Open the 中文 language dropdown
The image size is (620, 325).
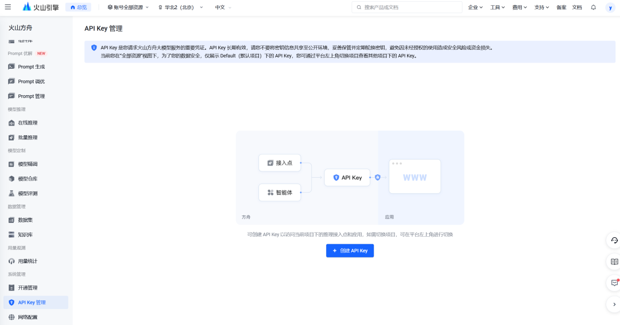pos(223,7)
